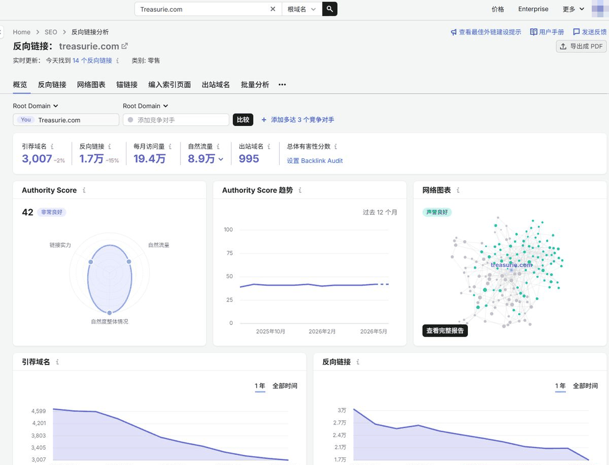The width and height of the screenshot is (609, 465).
Task: Click info icon next to Authority Score title
Action: tap(84, 190)
